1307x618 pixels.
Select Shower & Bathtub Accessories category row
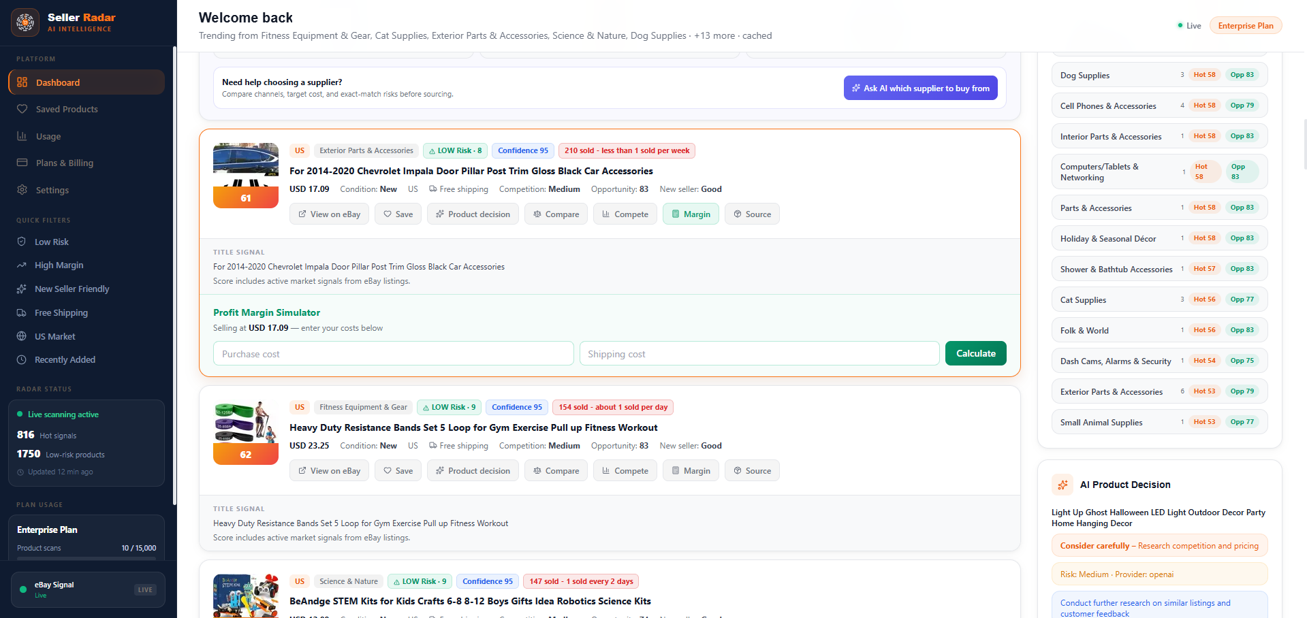click(x=1159, y=269)
